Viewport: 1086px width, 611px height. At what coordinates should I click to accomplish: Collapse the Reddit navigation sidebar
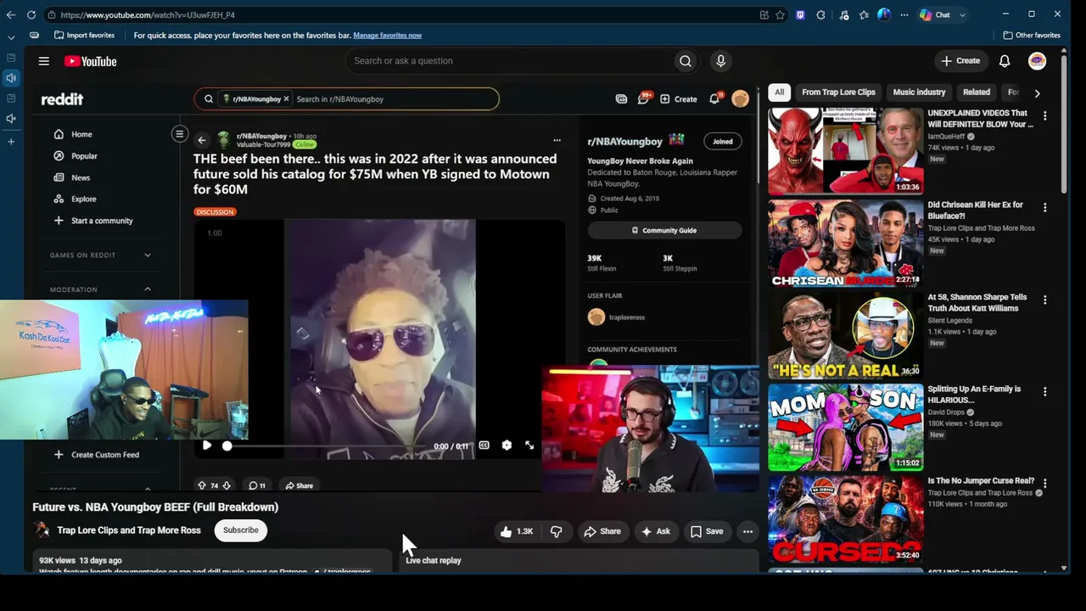[x=179, y=134]
